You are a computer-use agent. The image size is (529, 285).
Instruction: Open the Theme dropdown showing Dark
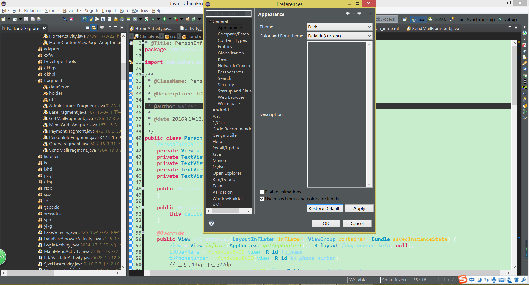point(340,27)
